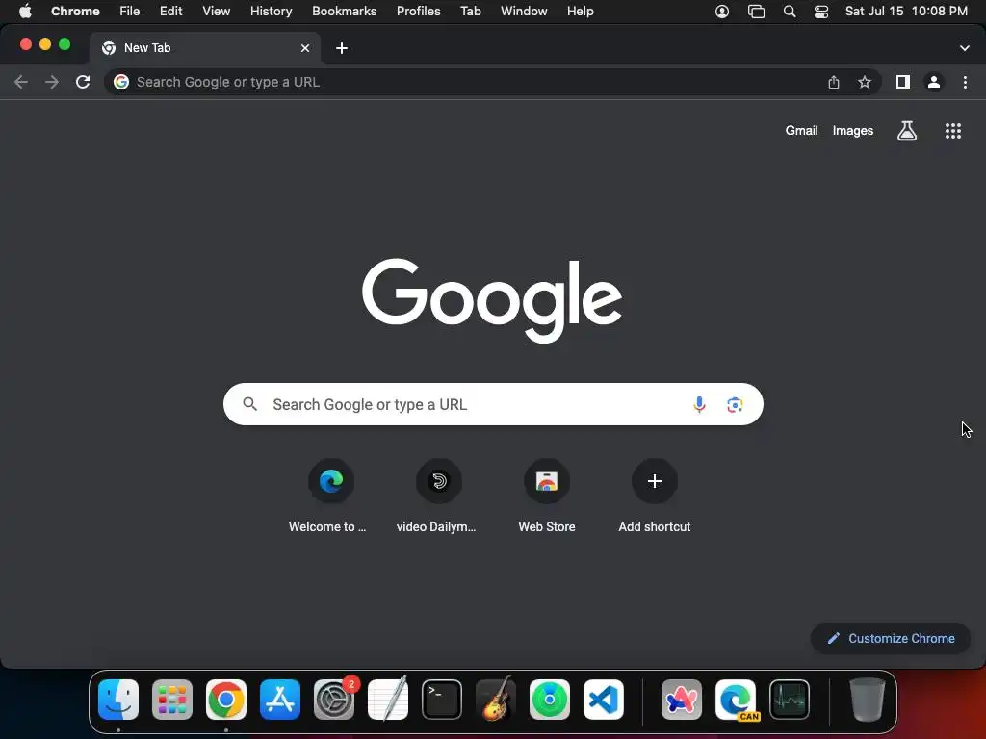Open the File menu
986x739 pixels.
pyautogui.click(x=130, y=12)
